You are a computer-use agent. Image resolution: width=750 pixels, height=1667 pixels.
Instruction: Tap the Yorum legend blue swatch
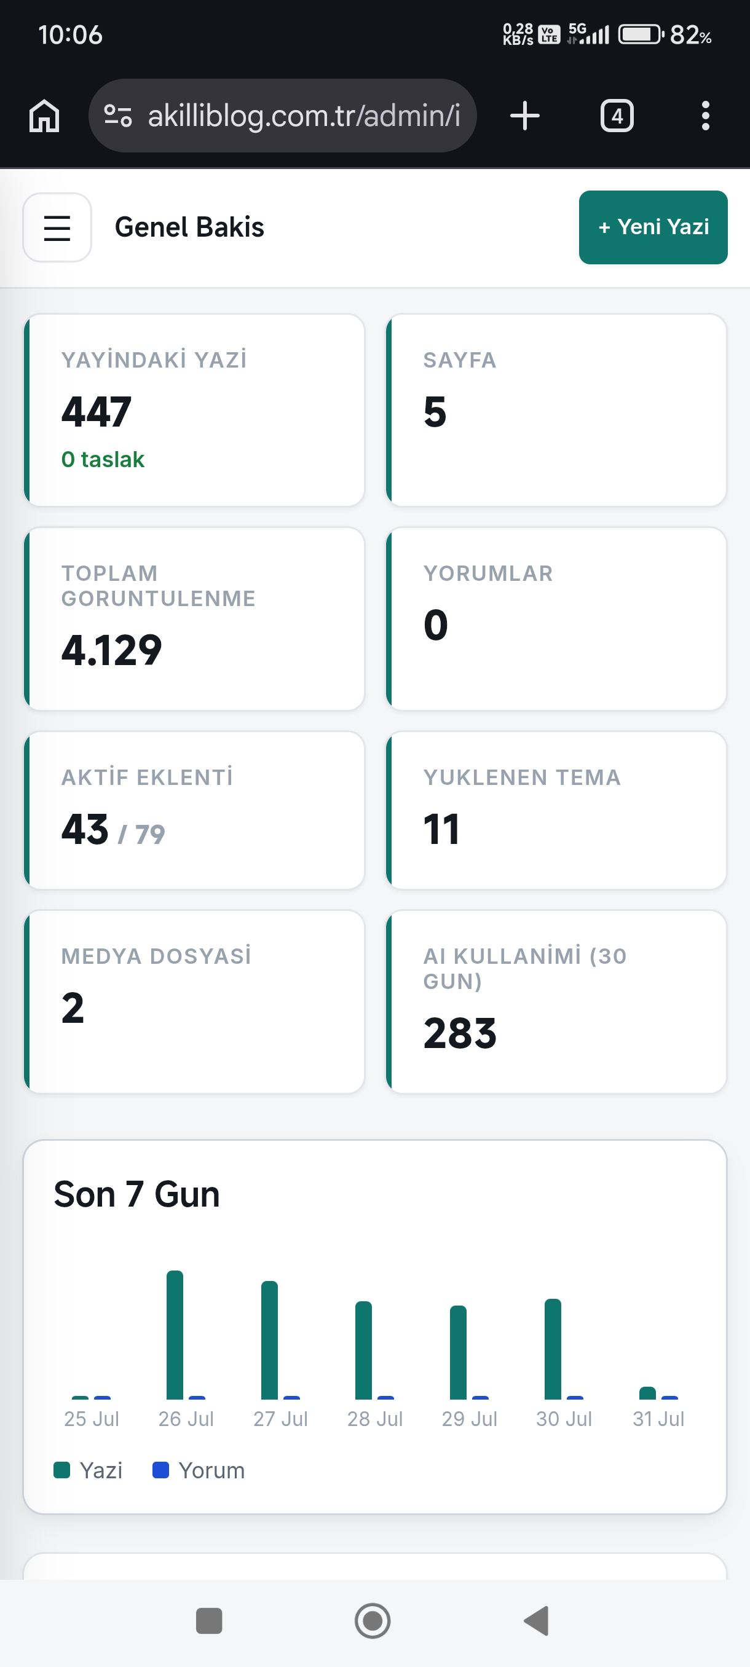click(x=160, y=1470)
